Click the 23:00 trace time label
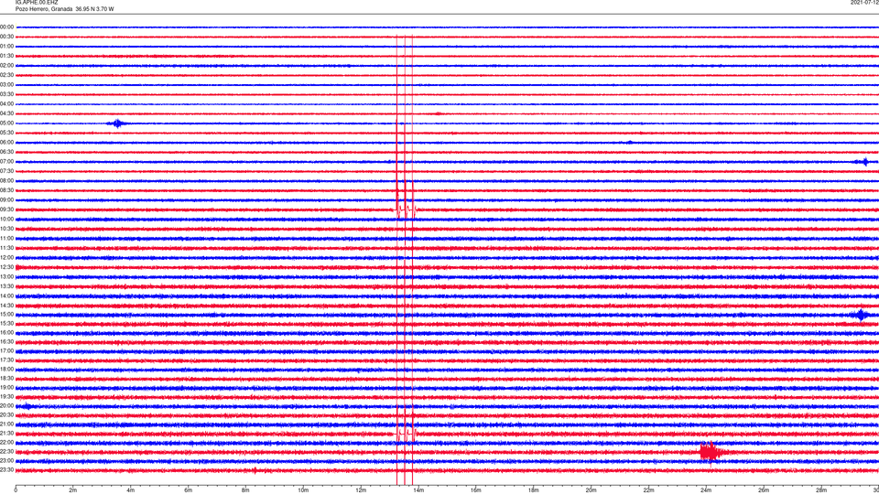Image resolution: width=879 pixels, height=494 pixels. [6, 460]
